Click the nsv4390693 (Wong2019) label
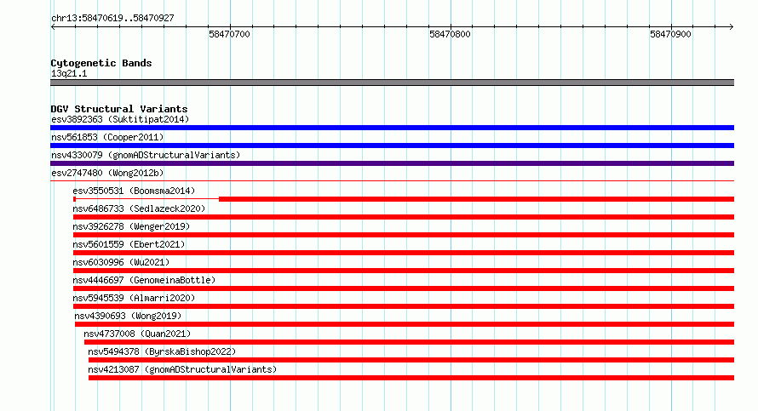Viewport: 758px width, 411px height. click(x=128, y=316)
